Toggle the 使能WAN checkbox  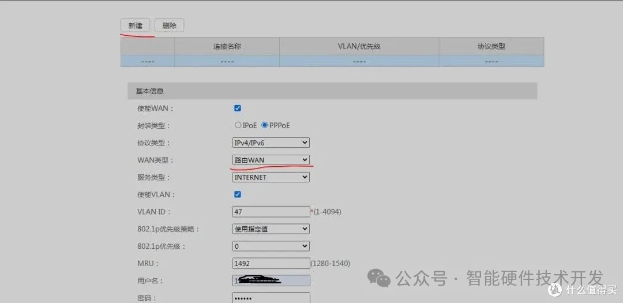point(238,108)
